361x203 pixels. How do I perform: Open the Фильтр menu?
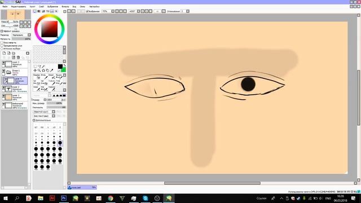tap(65, 7)
